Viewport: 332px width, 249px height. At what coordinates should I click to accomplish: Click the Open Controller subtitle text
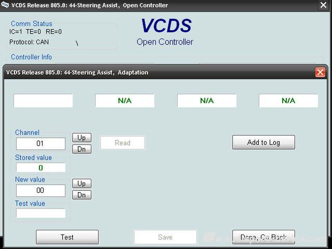[165, 42]
